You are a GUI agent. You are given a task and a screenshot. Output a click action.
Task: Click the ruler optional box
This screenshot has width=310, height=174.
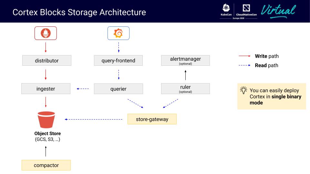tap(185, 89)
